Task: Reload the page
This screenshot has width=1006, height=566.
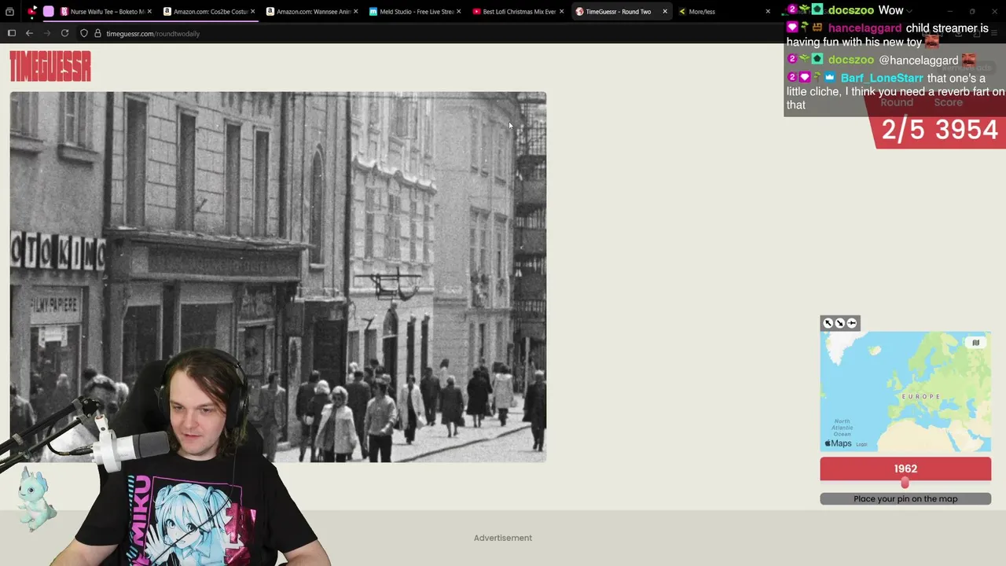Action: pyautogui.click(x=64, y=33)
